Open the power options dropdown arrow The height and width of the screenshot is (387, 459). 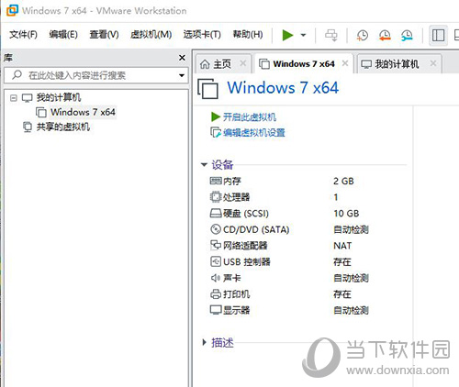click(x=303, y=35)
